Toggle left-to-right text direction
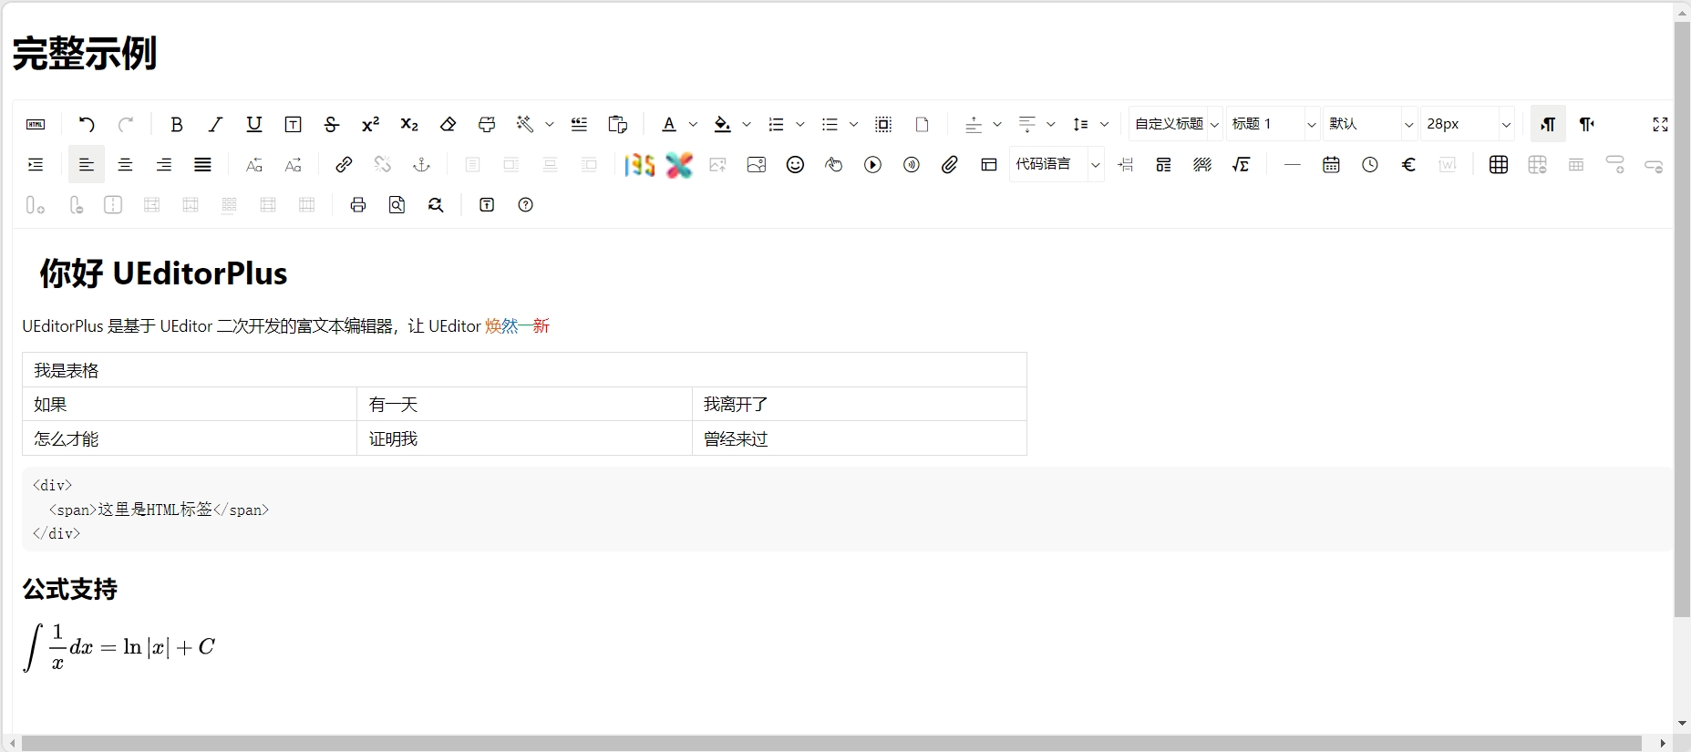Screen dimensions: 1691x752 (x=1548, y=125)
